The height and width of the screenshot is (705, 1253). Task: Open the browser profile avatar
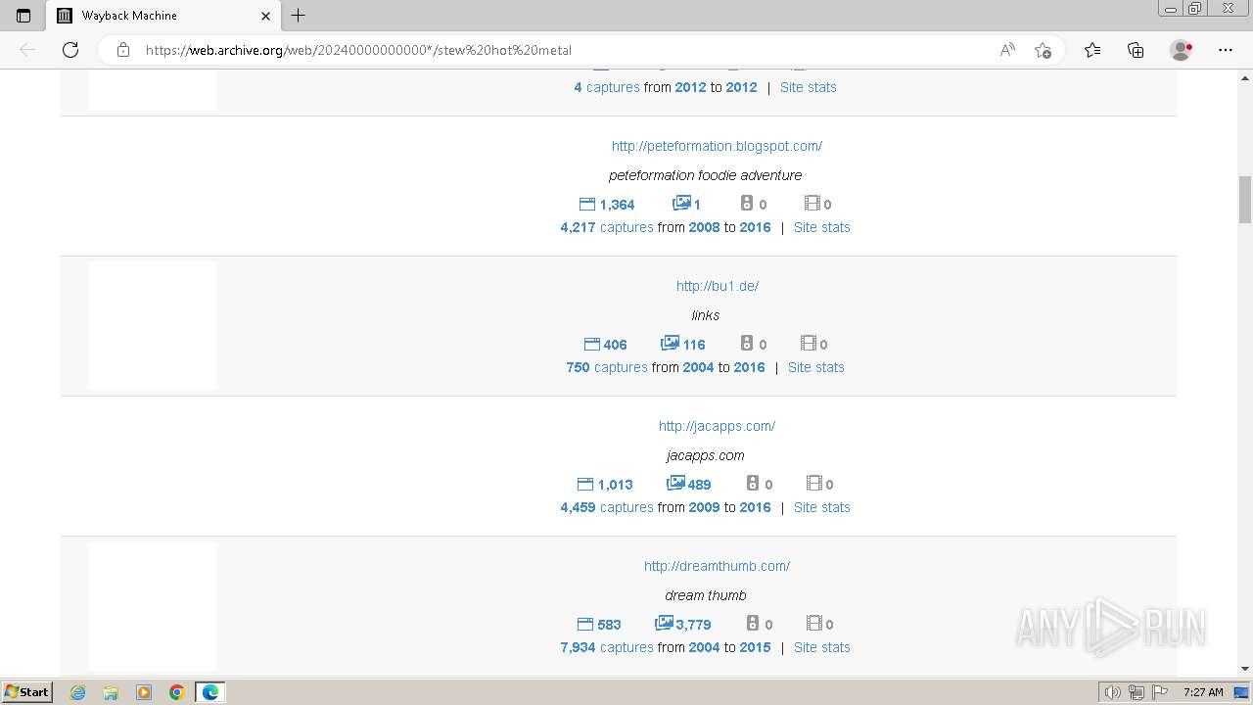point(1181,50)
